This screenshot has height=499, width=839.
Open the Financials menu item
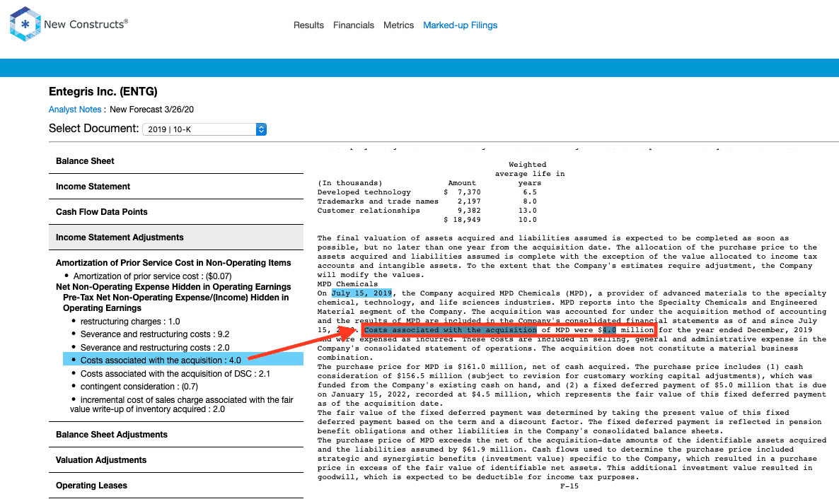354,25
